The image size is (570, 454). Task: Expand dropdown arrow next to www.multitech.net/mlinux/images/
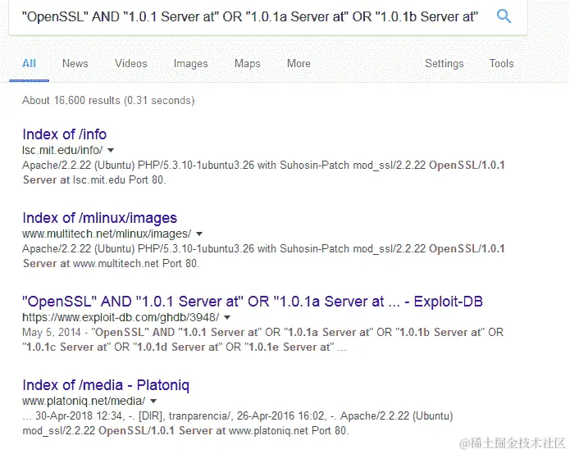point(199,234)
